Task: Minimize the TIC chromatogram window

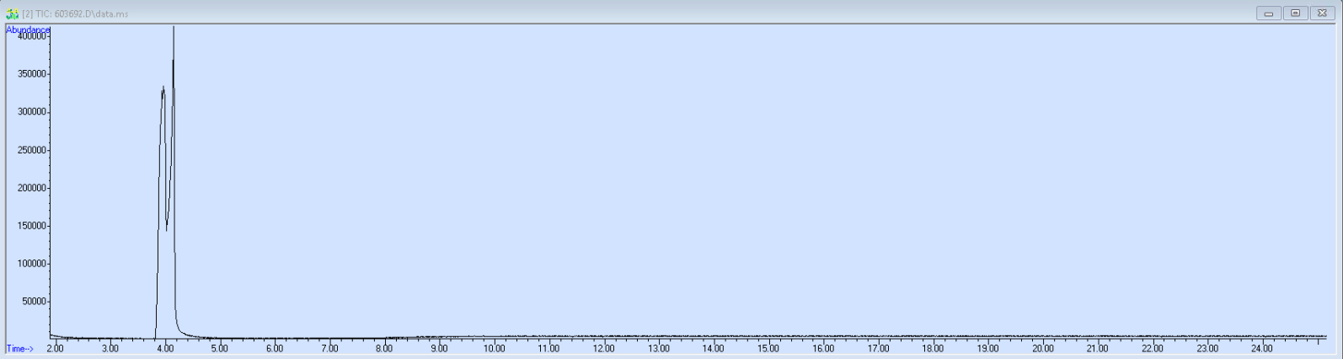Action: [x=1268, y=13]
